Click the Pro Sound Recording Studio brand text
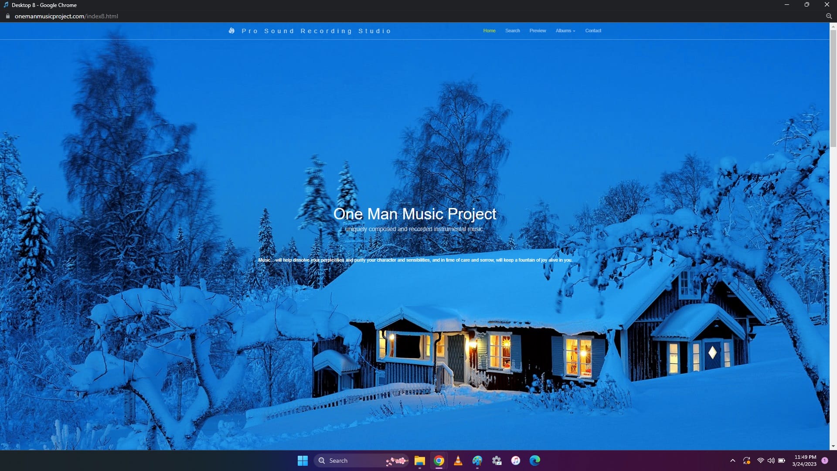The width and height of the screenshot is (837, 471). [316, 31]
